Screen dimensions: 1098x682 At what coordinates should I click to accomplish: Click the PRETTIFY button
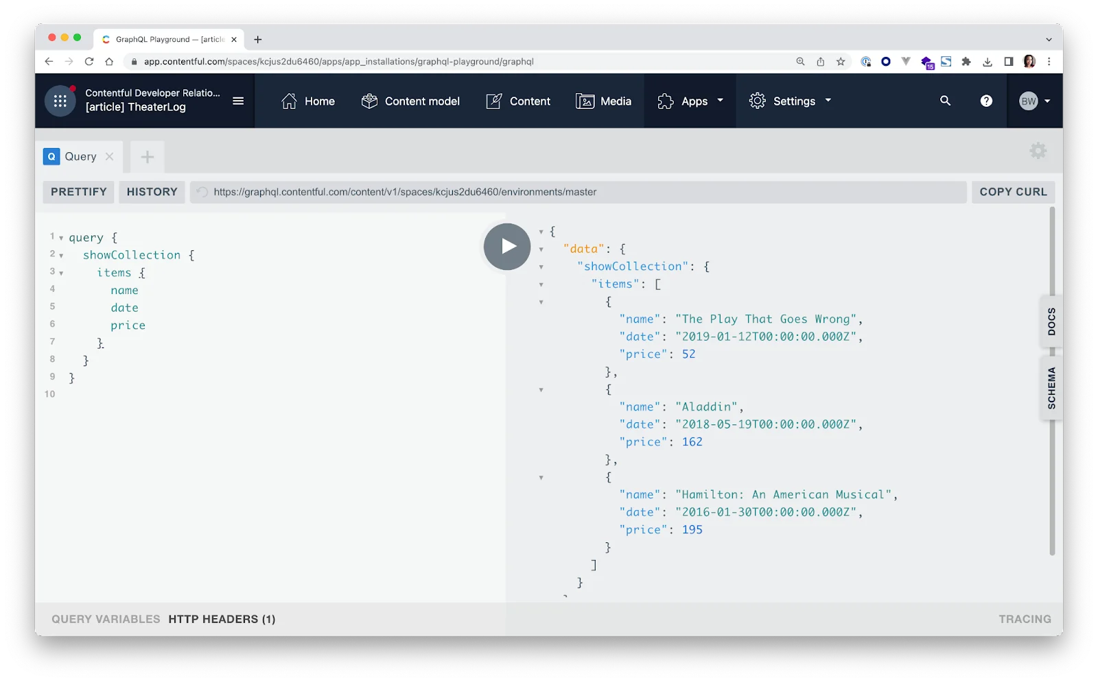coord(79,192)
